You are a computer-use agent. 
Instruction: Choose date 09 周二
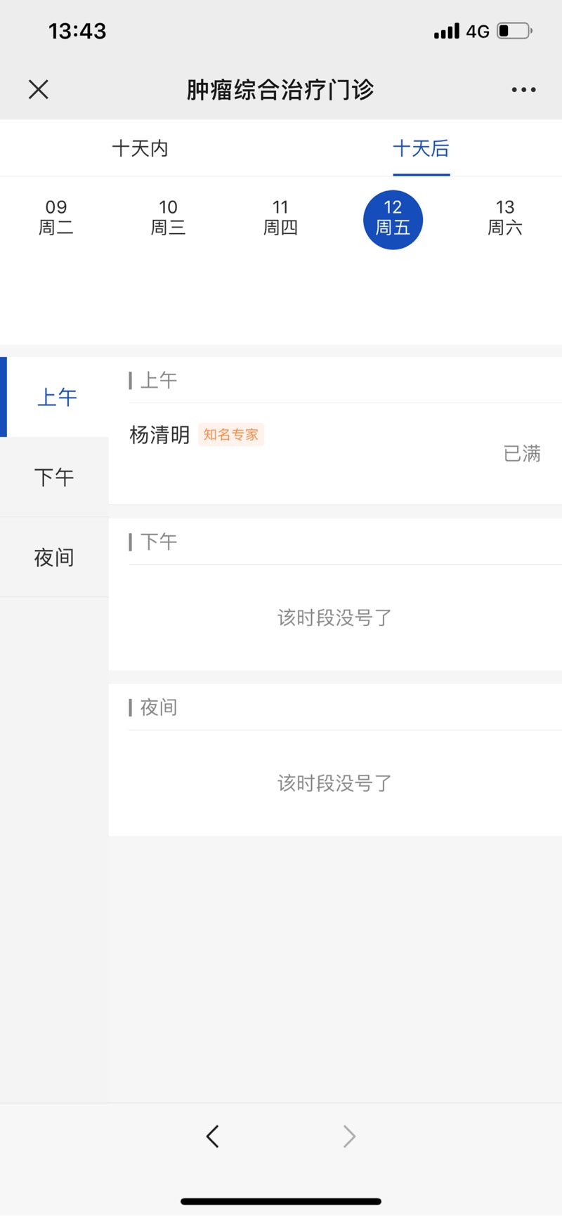pyautogui.click(x=56, y=217)
